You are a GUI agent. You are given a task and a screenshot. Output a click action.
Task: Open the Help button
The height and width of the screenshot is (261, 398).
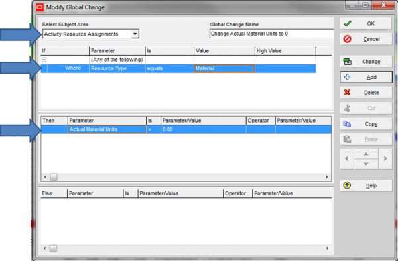tap(365, 185)
